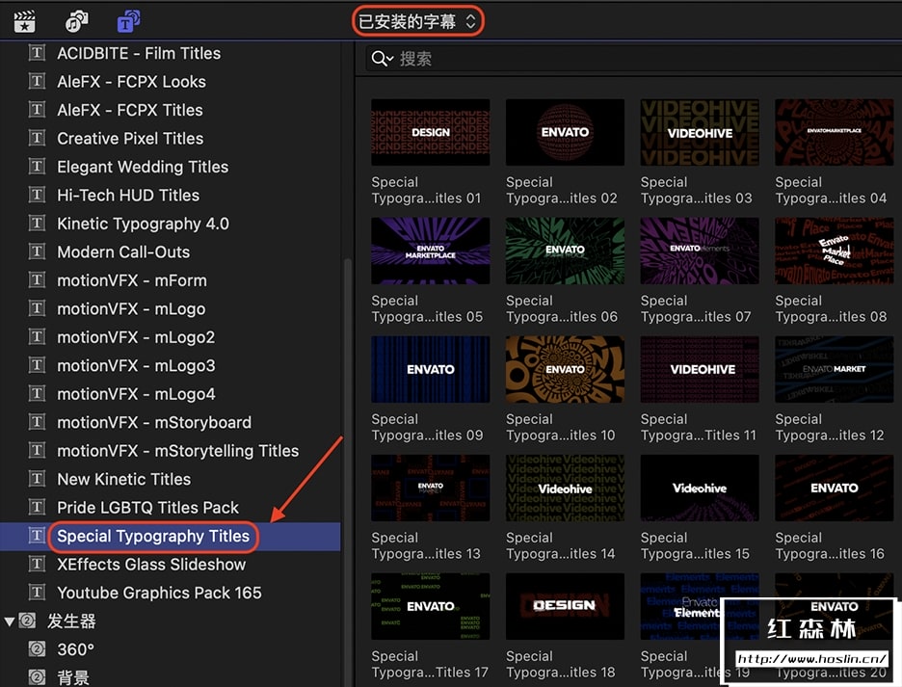Viewport: 902px width, 687px height.
Task: Select Special Typography Titles 04 thumbnail
Action: pos(835,132)
